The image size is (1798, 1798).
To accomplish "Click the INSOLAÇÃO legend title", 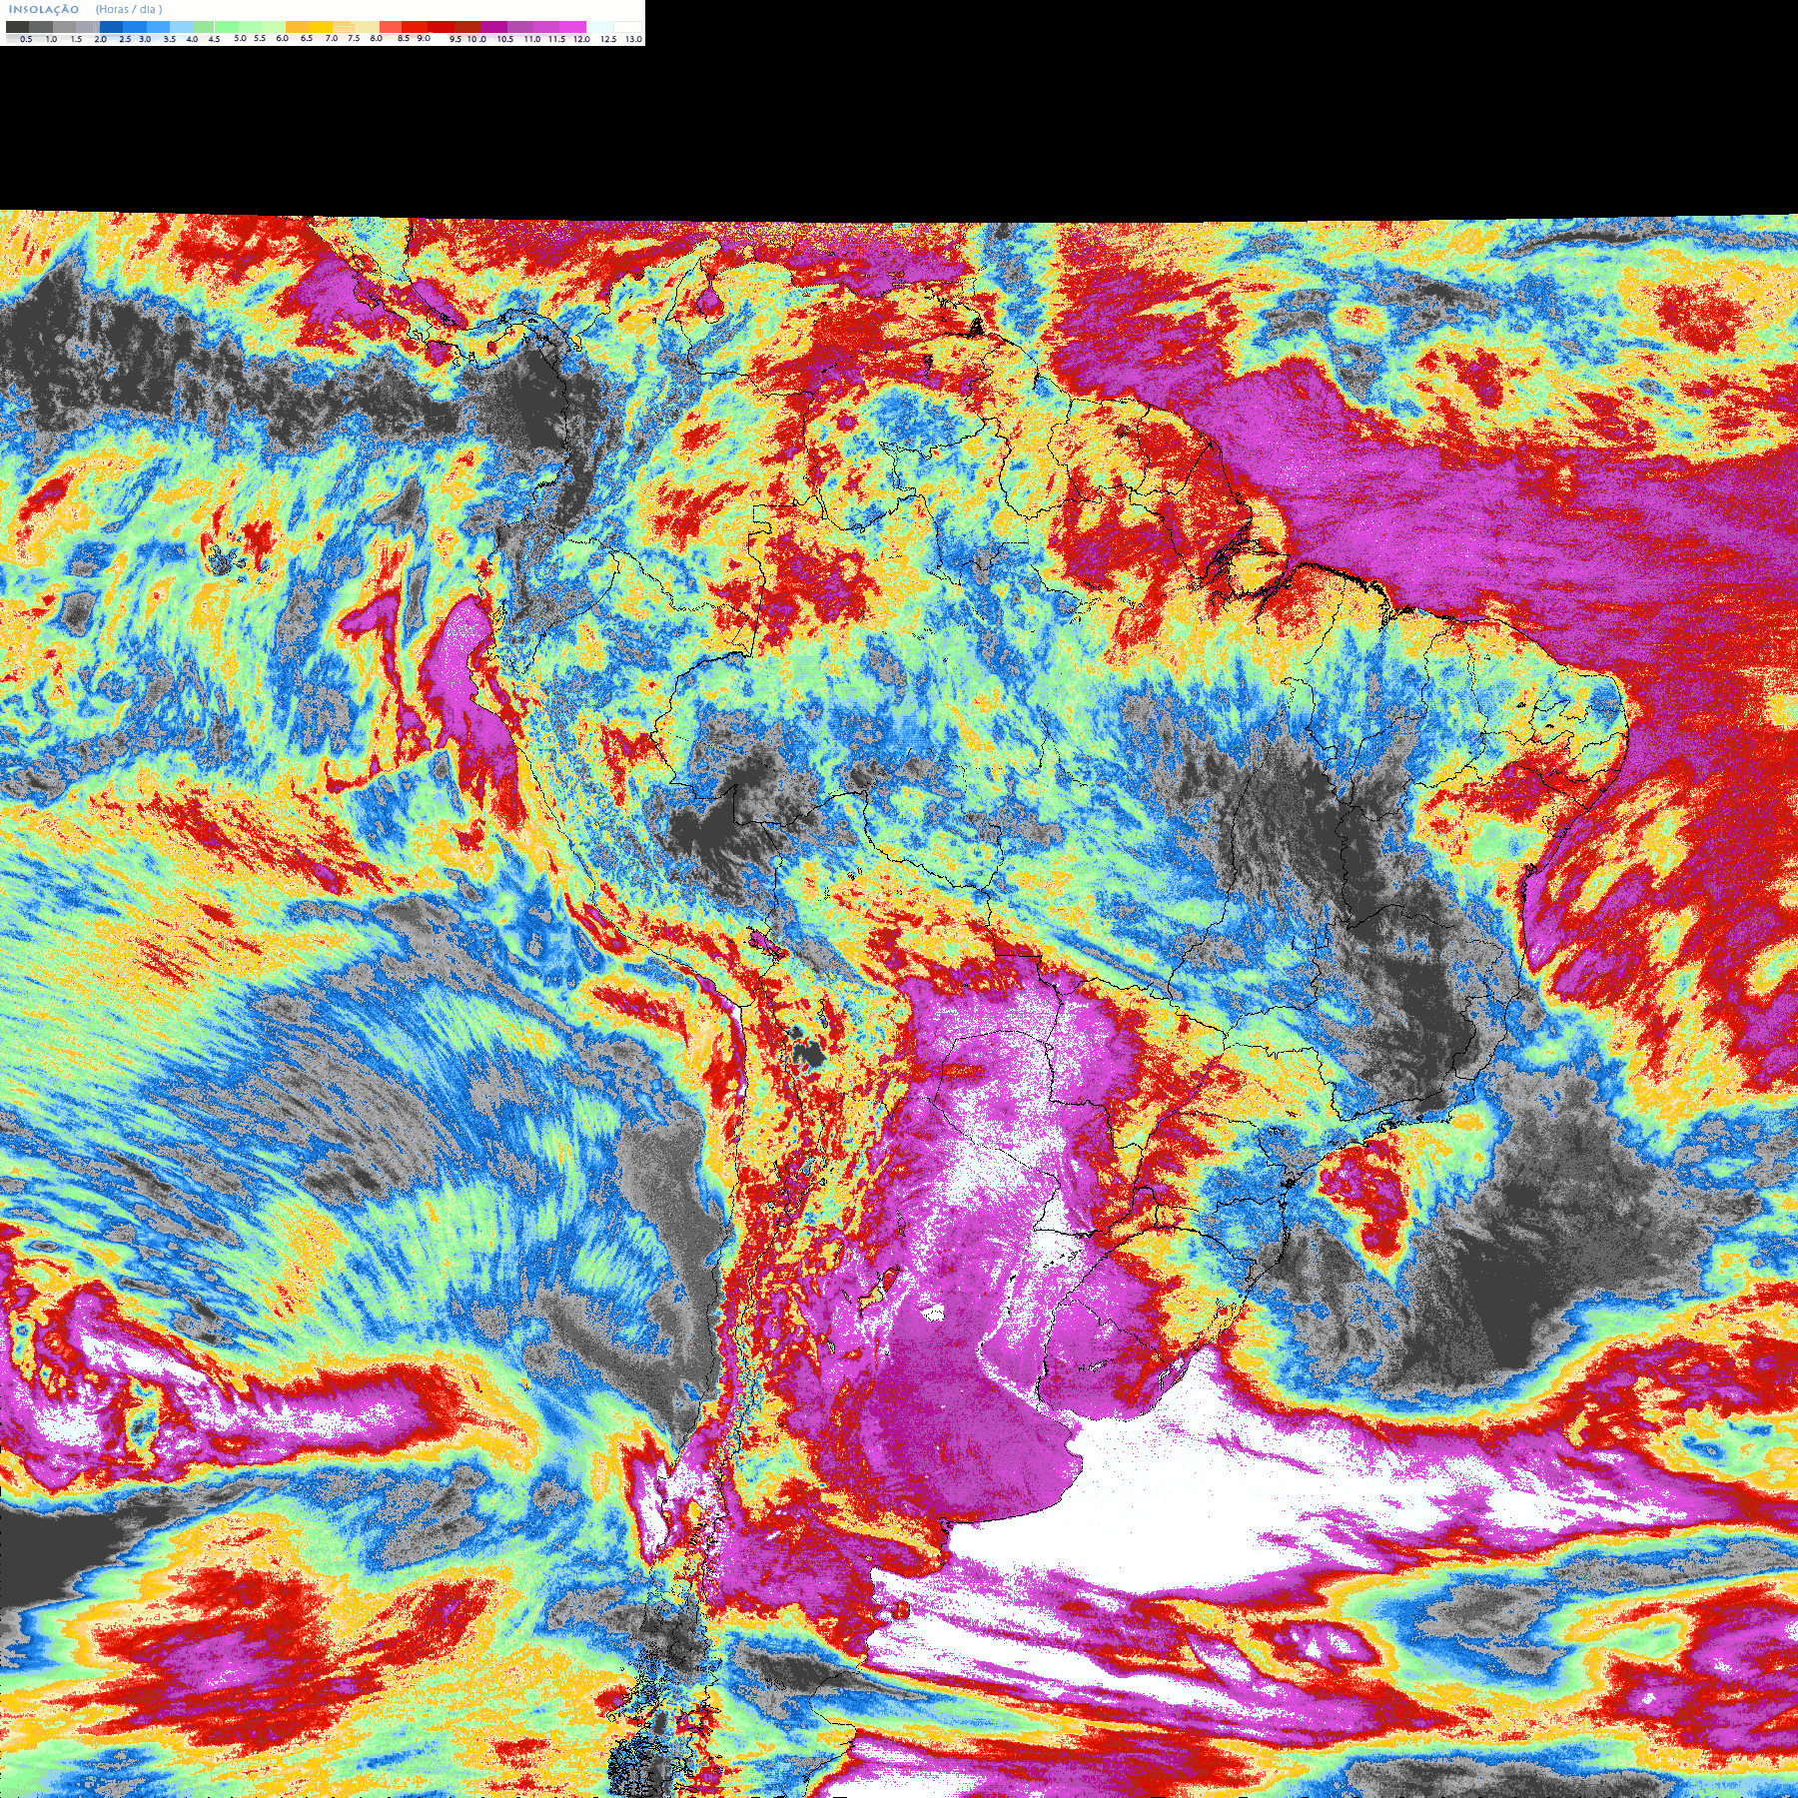I will coord(44,9).
